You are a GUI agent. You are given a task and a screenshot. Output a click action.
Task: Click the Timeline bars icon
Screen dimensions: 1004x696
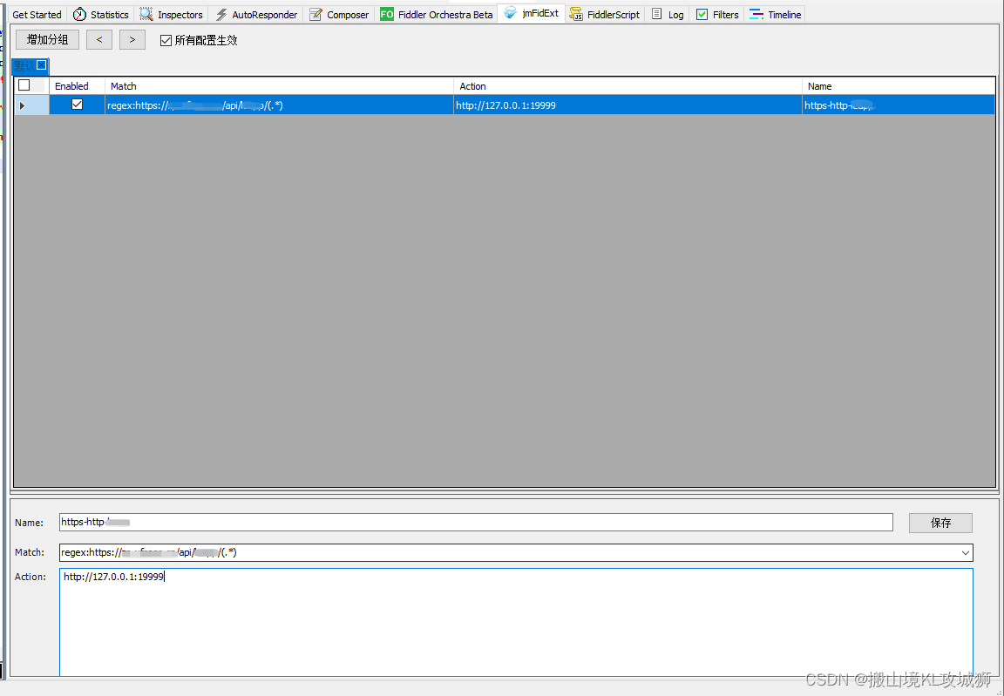pyautogui.click(x=756, y=14)
